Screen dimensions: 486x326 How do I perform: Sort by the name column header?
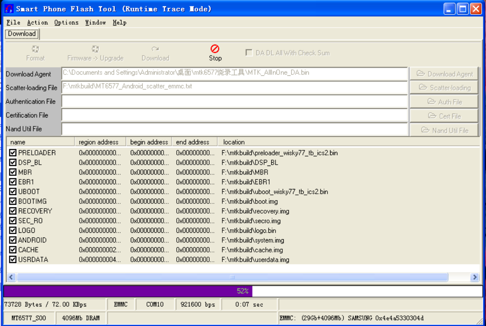click(40, 142)
